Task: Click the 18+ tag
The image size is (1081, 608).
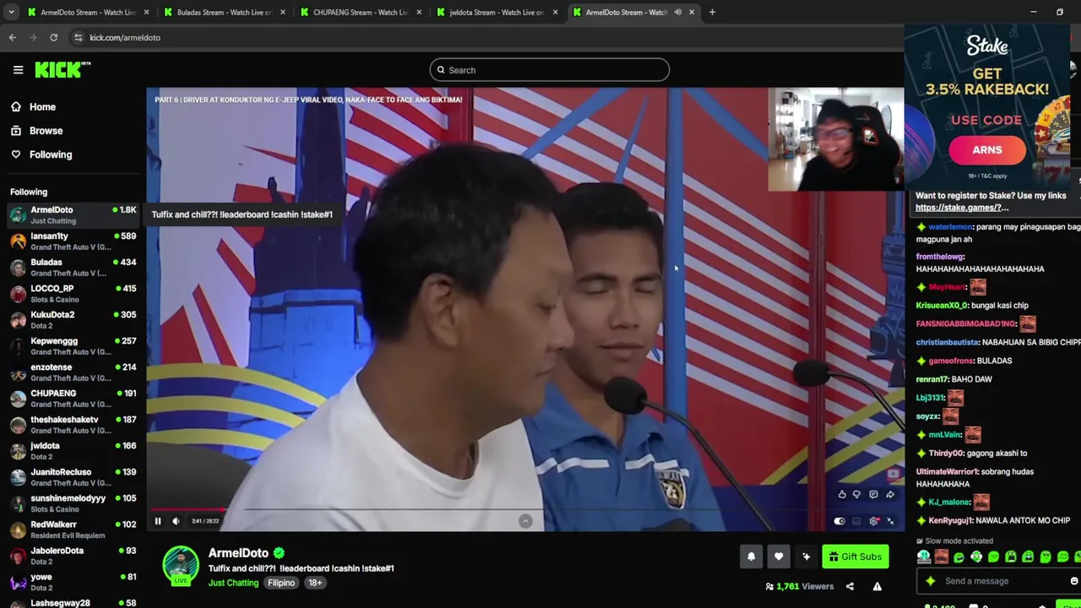Action: pyautogui.click(x=315, y=583)
